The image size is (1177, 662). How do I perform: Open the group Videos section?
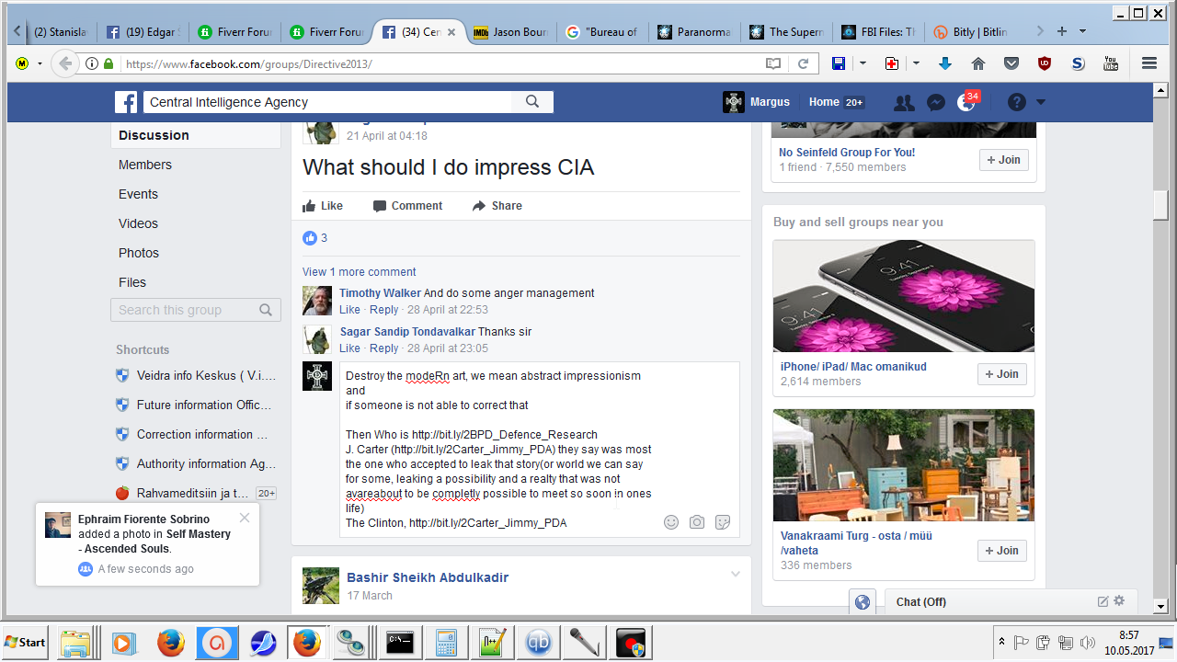pos(138,223)
